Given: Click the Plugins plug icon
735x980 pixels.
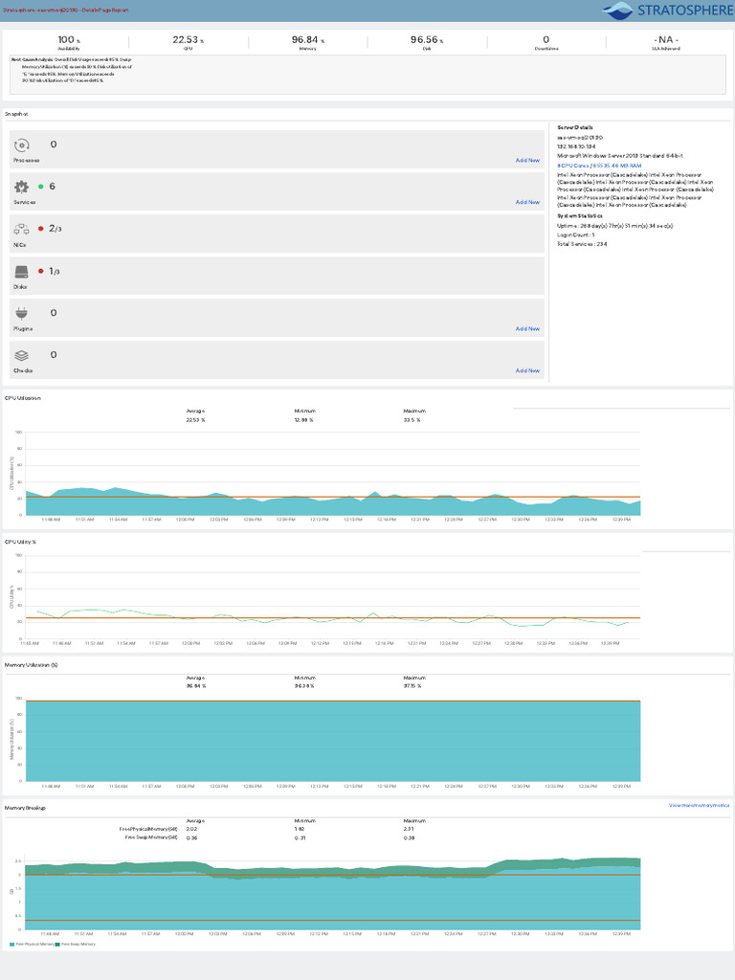Looking at the screenshot, I should click(x=22, y=313).
